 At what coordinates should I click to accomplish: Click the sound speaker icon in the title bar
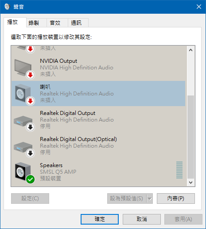(x=7, y=7)
